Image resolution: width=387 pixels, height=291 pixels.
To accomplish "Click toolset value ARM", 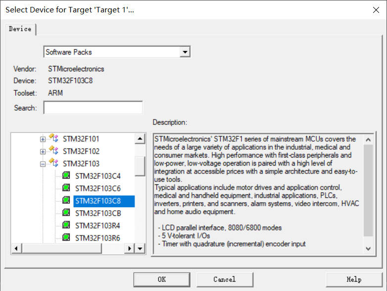I will click(x=55, y=93).
